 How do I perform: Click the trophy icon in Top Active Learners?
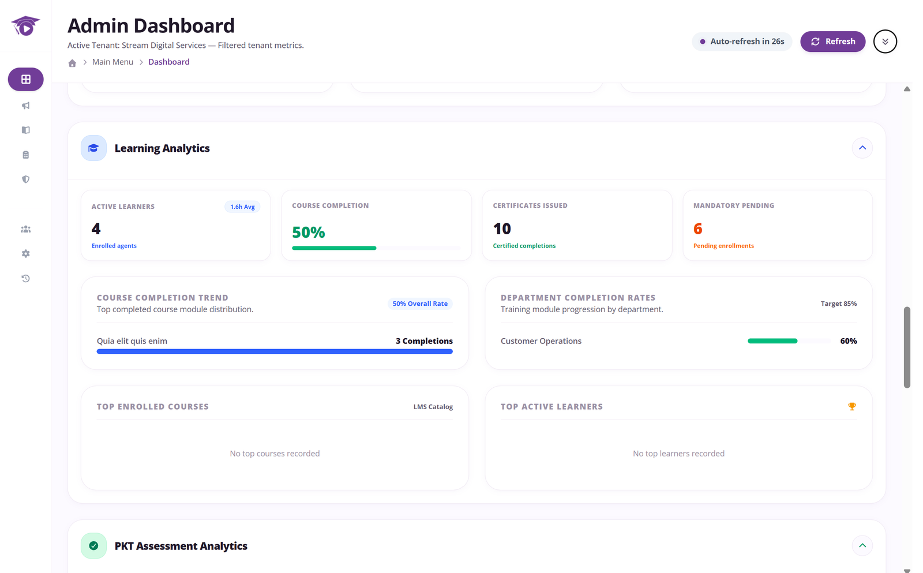click(852, 406)
